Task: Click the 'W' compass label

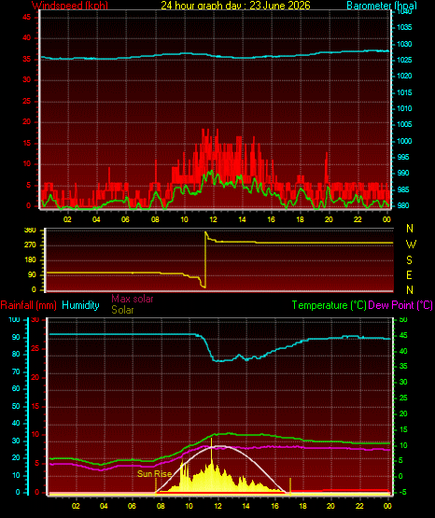Action: click(411, 245)
